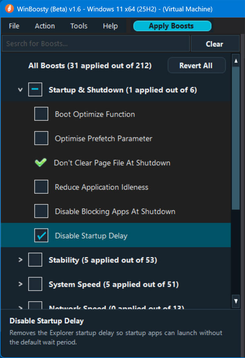Expand the System Speed group

coord(20,284)
